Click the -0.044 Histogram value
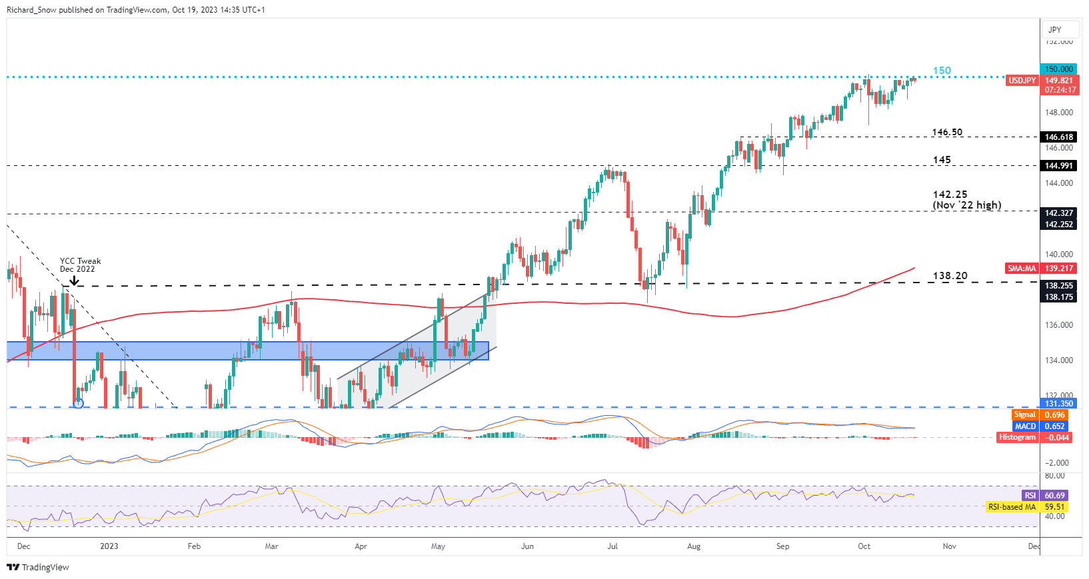 coord(1057,438)
